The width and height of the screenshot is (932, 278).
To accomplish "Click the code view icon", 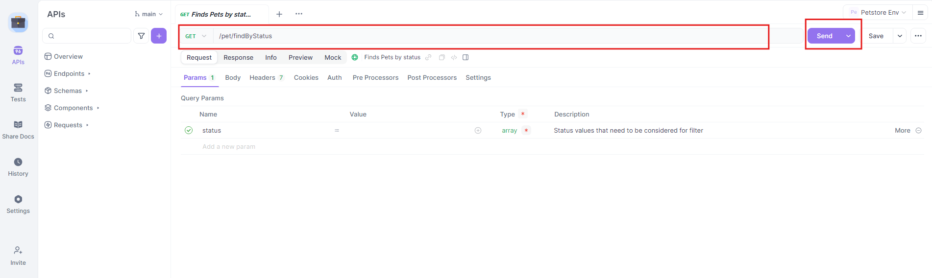I will pos(454,57).
